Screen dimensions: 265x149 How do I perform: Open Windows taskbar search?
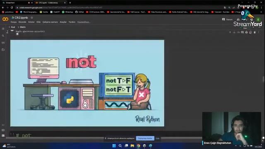pos(120,146)
